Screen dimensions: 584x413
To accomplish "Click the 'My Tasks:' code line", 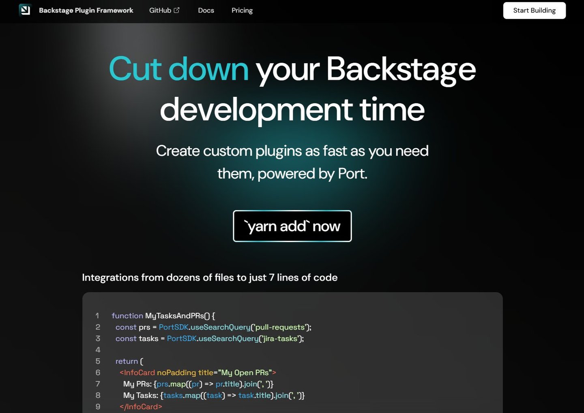I will [x=214, y=395].
